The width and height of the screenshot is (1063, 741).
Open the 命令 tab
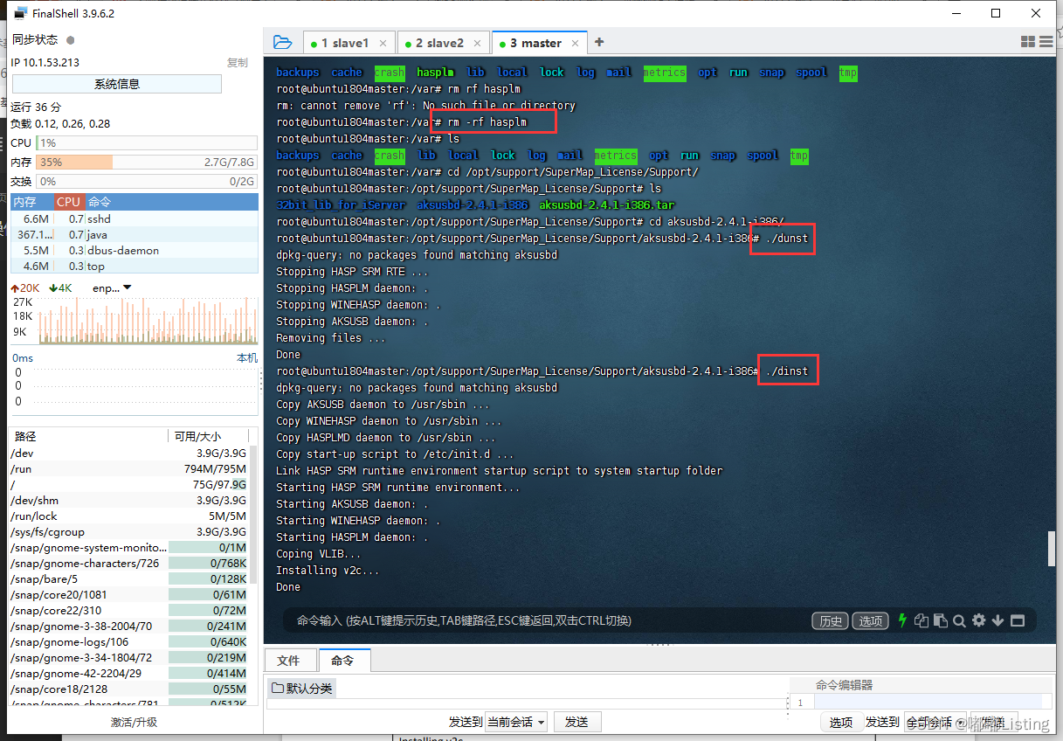pos(342,661)
